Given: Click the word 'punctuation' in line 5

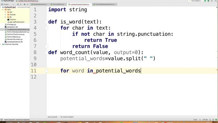Looking at the screenshot, I should pyautogui.click(x=154, y=34).
